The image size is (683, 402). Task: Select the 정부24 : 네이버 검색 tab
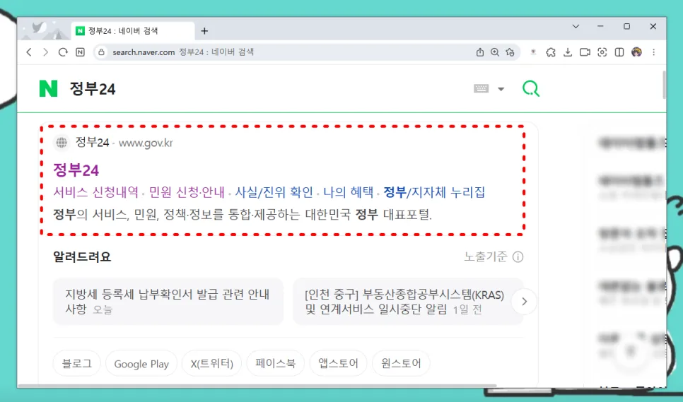(133, 31)
